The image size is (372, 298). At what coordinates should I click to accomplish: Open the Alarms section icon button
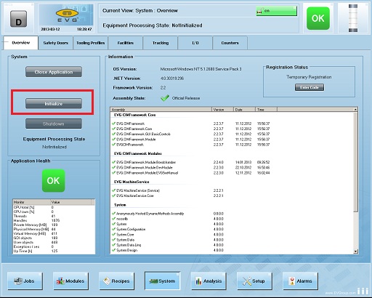click(300, 281)
